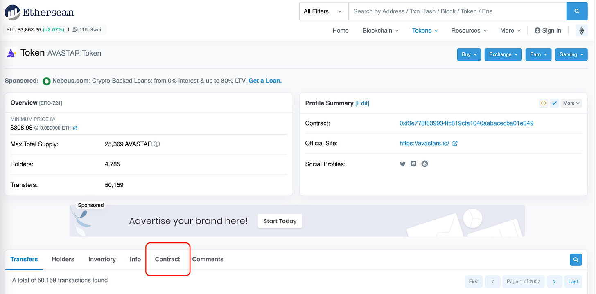
Task: Click the Eth price $3,862.25 text
Action: (x=29, y=30)
